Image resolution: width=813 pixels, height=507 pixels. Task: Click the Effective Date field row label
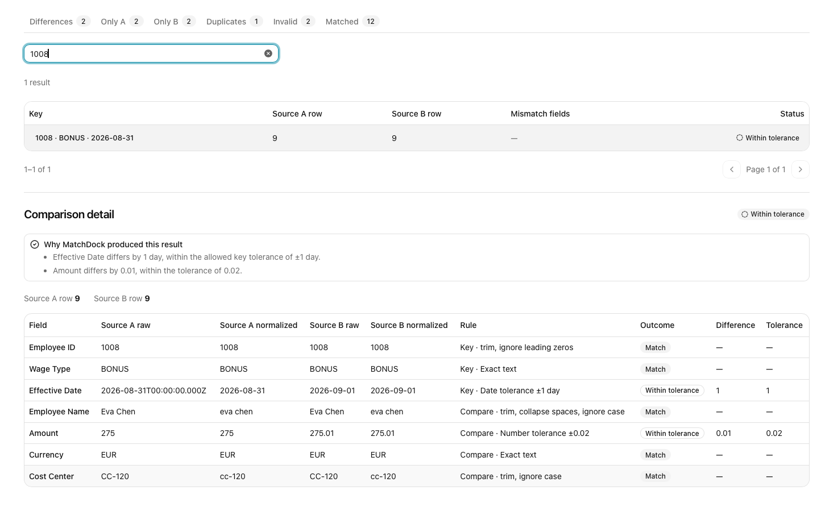(55, 390)
